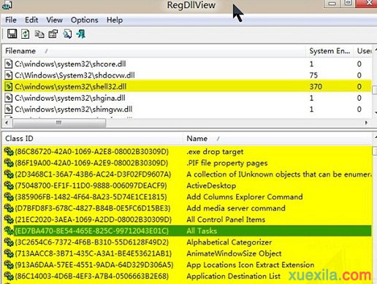Click the gear icon of ActiveDesktop row
Viewport: 377px width, 284px height.
pos(9,185)
